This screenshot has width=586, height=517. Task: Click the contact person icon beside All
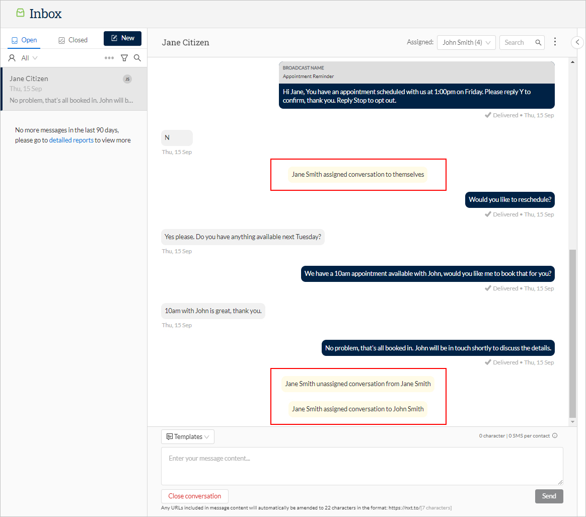coord(12,57)
